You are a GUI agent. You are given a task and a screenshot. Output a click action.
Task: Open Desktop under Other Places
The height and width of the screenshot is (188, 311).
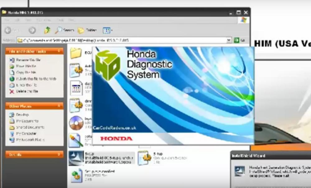tap(22, 115)
